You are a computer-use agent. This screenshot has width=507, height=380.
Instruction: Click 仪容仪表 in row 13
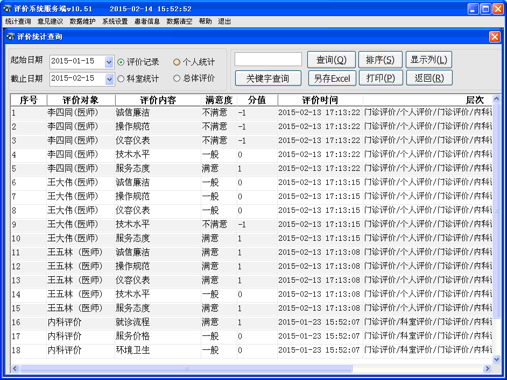(132, 280)
